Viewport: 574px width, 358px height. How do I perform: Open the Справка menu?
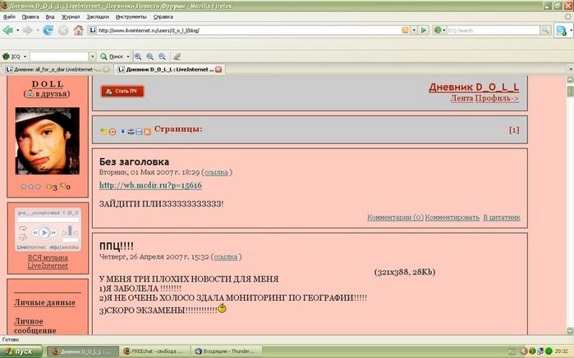click(x=163, y=17)
